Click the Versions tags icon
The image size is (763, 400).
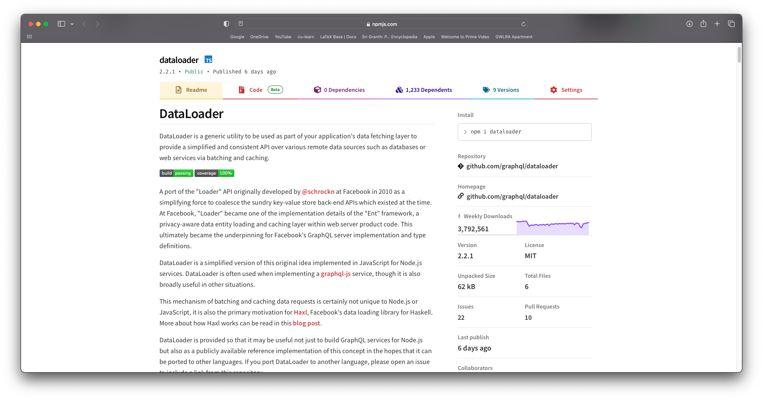pos(486,90)
